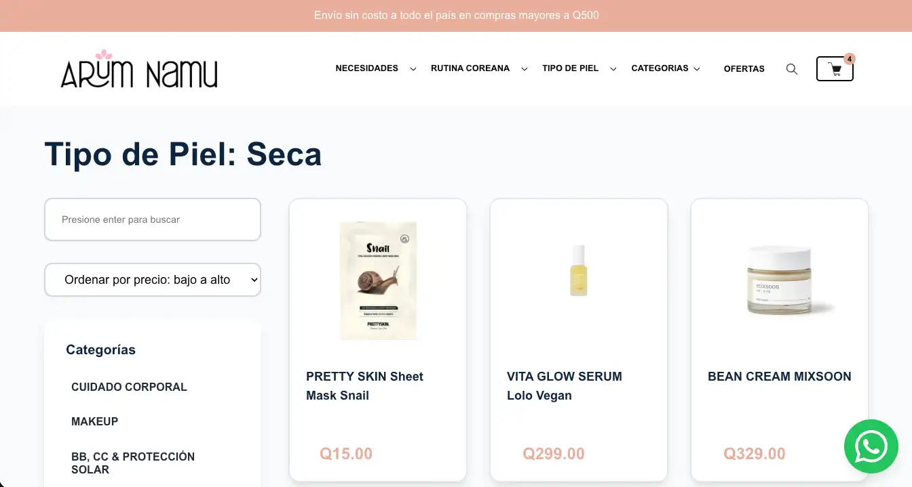Click the NECESIDADES menu label
This screenshot has height=487, width=912.
[x=366, y=68]
